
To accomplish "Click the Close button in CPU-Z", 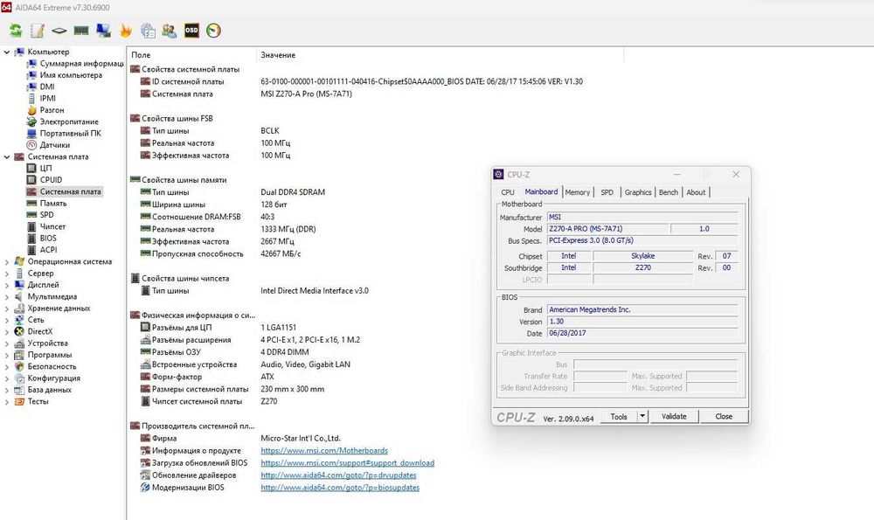I will [724, 416].
